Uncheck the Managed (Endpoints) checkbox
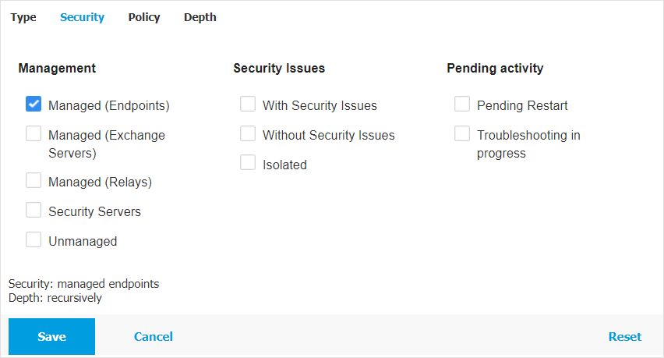 (34, 105)
